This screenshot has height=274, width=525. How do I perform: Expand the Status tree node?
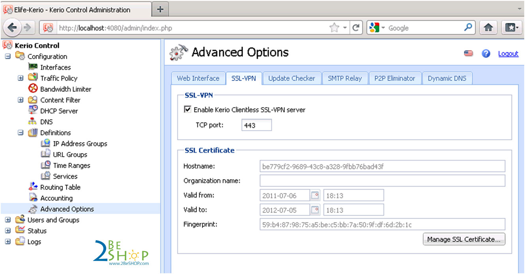point(8,231)
